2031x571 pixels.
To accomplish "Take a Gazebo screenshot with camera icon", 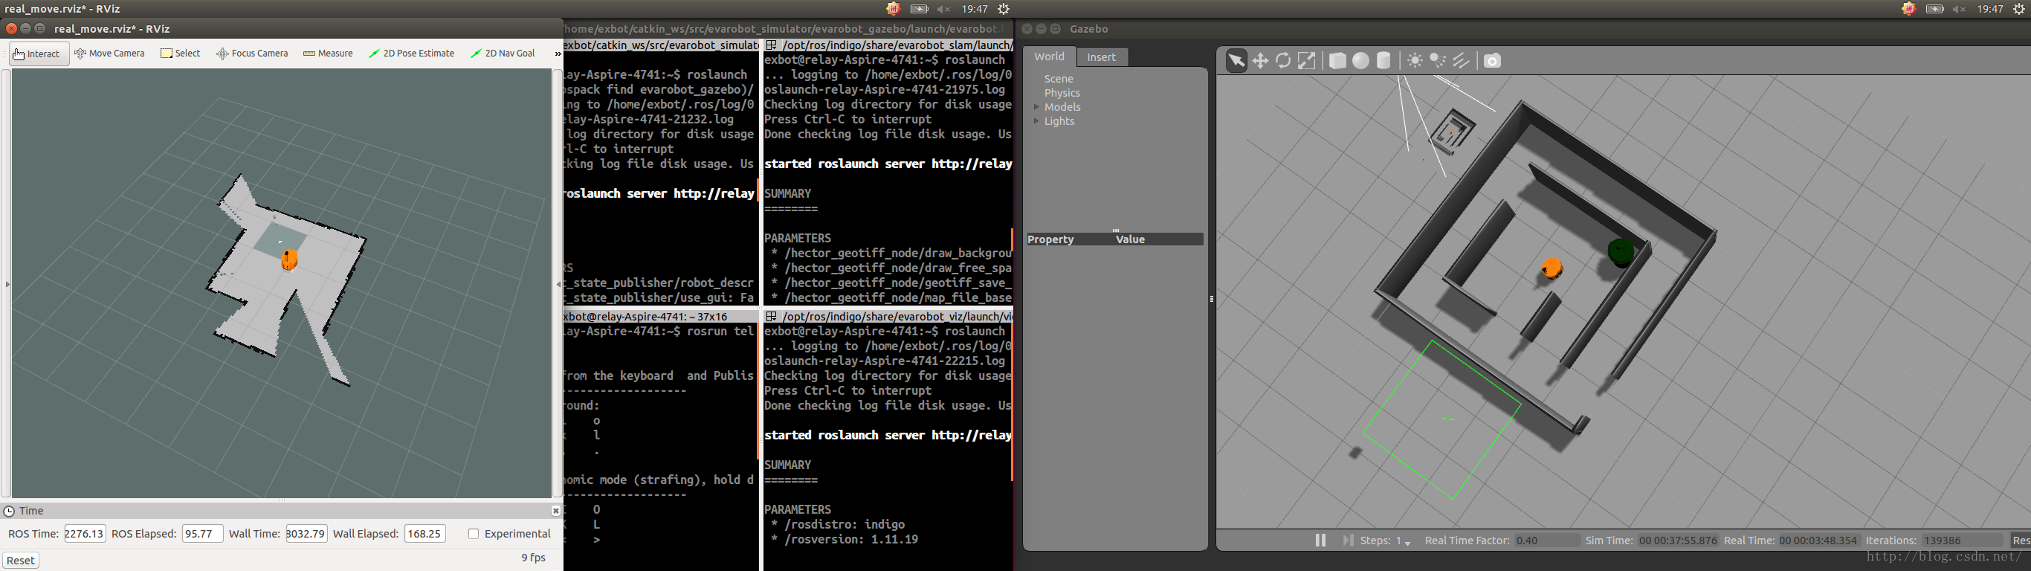I will point(1492,61).
